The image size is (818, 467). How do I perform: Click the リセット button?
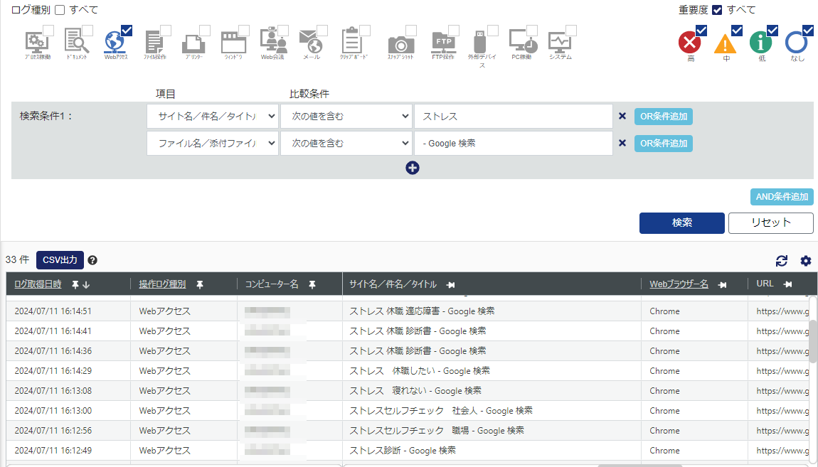[x=770, y=223]
